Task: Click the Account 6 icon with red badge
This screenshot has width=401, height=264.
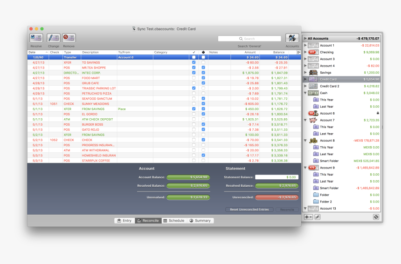Action: pyautogui.click(x=313, y=113)
